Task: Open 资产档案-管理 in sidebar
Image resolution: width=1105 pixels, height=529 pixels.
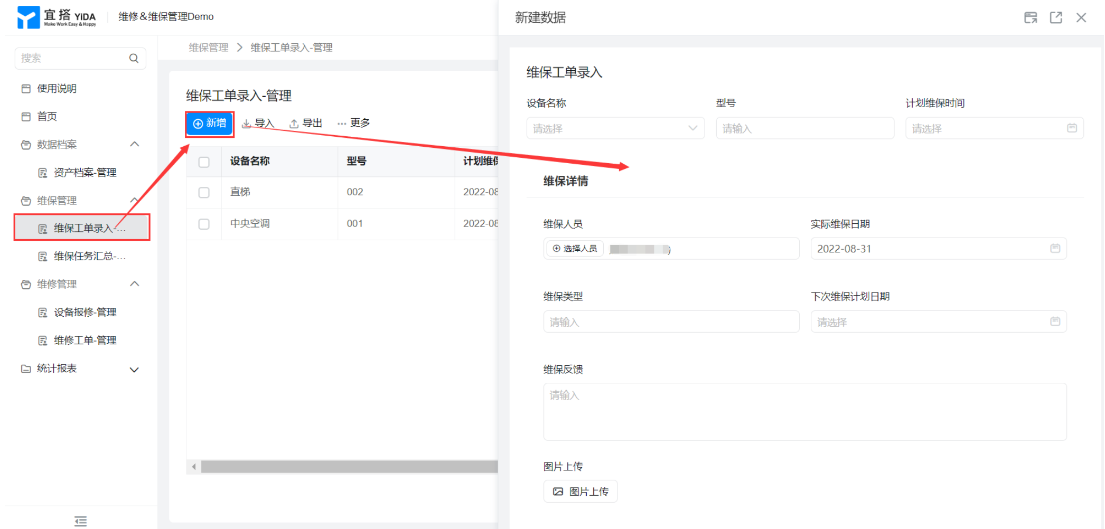Action: (x=85, y=173)
